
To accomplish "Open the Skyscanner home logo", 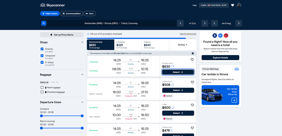I will click(x=52, y=5).
